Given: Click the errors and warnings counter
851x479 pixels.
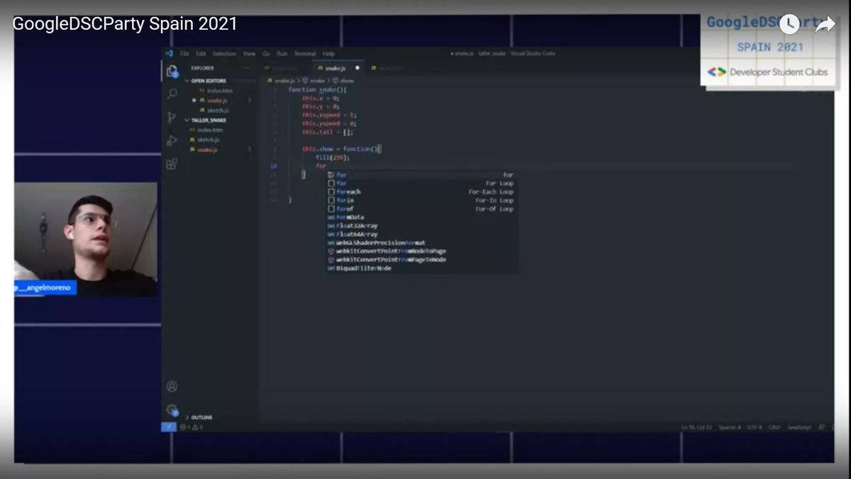Looking at the screenshot, I should (x=191, y=427).
